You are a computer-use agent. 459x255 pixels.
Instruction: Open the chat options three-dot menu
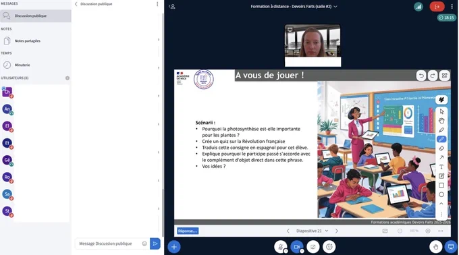click(157, 4)
